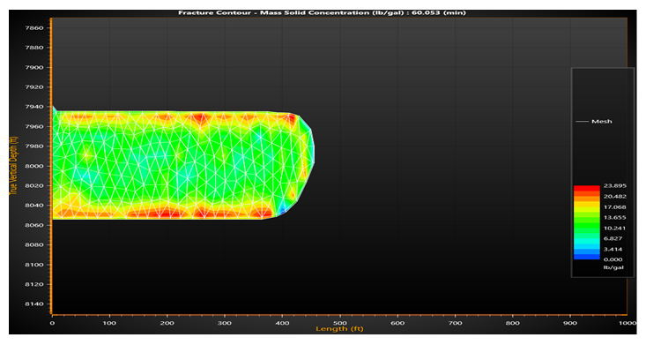Click depth tick label 8080
Screen dimensions: 646x345
[x=34, y=244]
